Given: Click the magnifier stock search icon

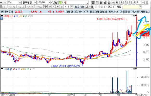Looking at the screenshot, I should (x=53, y=3).
